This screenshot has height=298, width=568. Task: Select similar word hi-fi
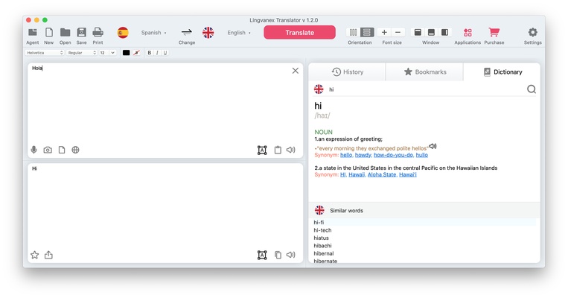pyautogui.click(x=424, y=222)
